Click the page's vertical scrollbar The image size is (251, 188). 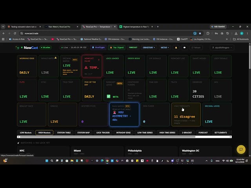pyautogui.click(x=250, y=57)
